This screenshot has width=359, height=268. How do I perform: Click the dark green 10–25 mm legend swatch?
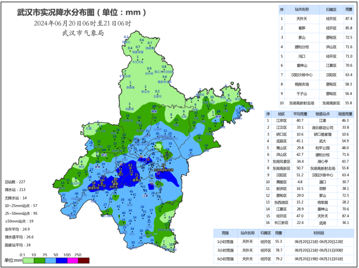(39, 260)
